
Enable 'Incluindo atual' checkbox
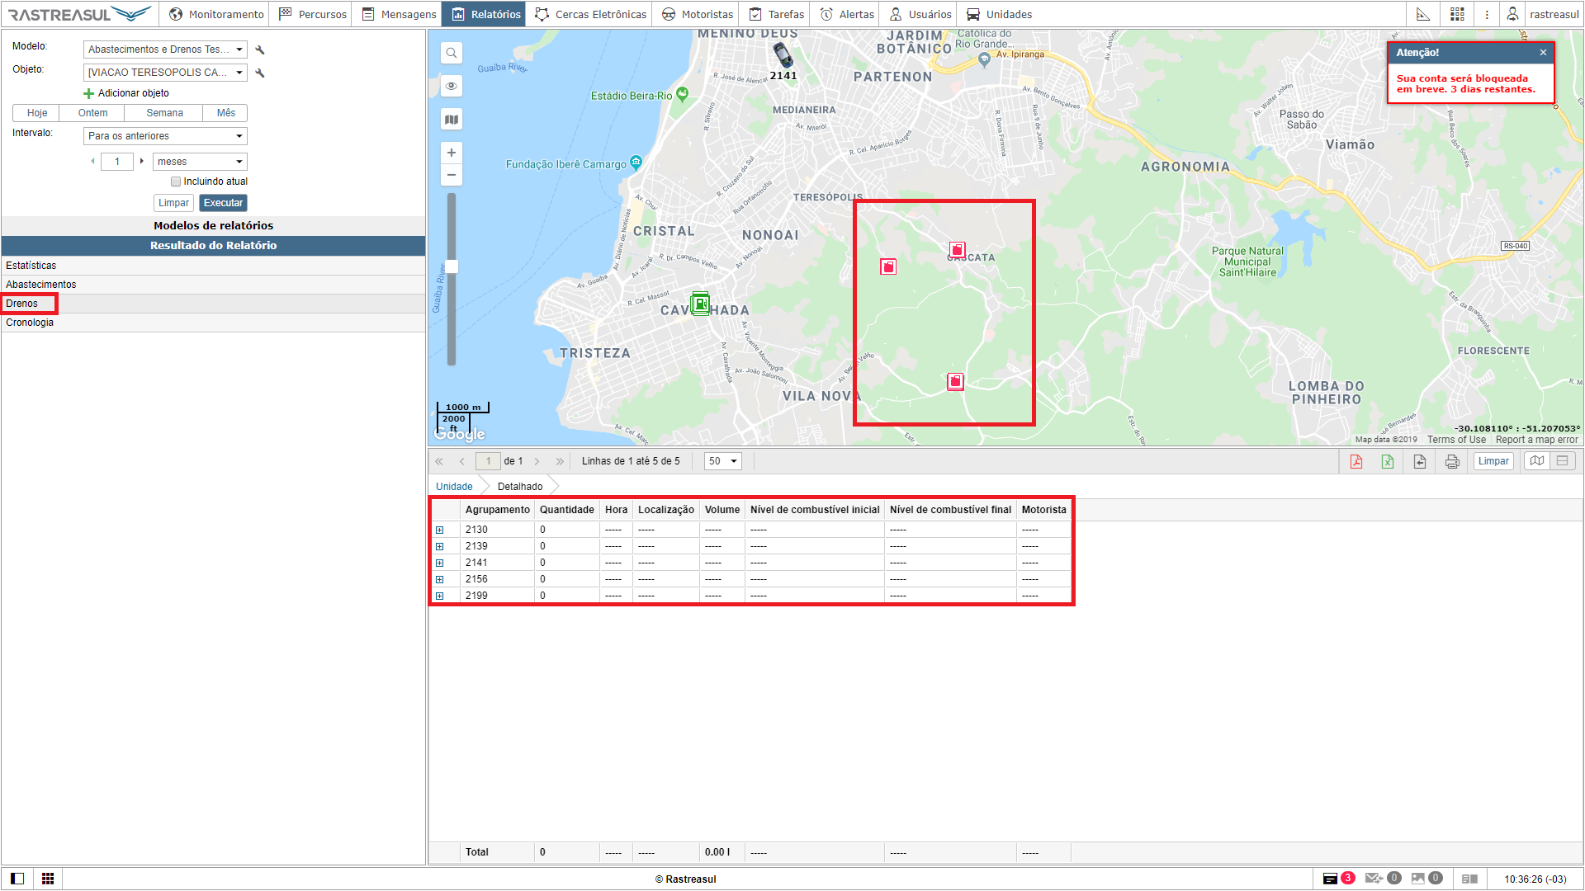176,181
